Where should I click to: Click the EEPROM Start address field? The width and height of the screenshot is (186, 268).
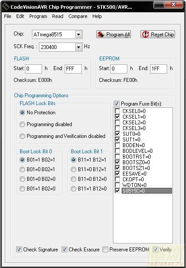pos(119,69)
